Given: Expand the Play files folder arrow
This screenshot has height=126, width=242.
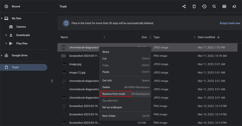Looking at the screenshot, I should pos(6,44).
